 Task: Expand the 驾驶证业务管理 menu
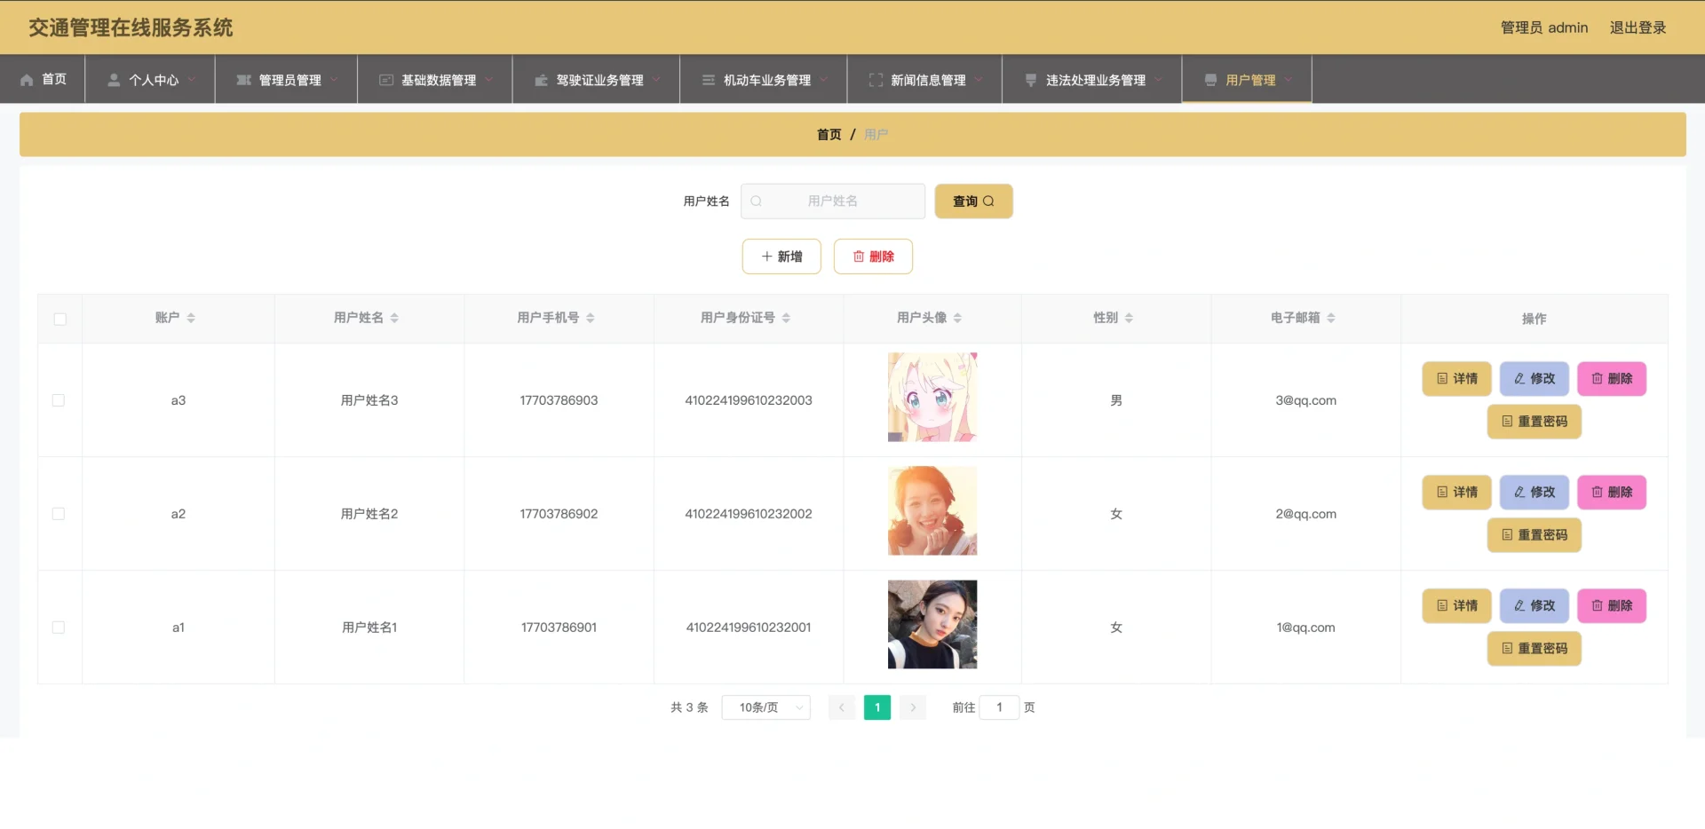[597, 80]
